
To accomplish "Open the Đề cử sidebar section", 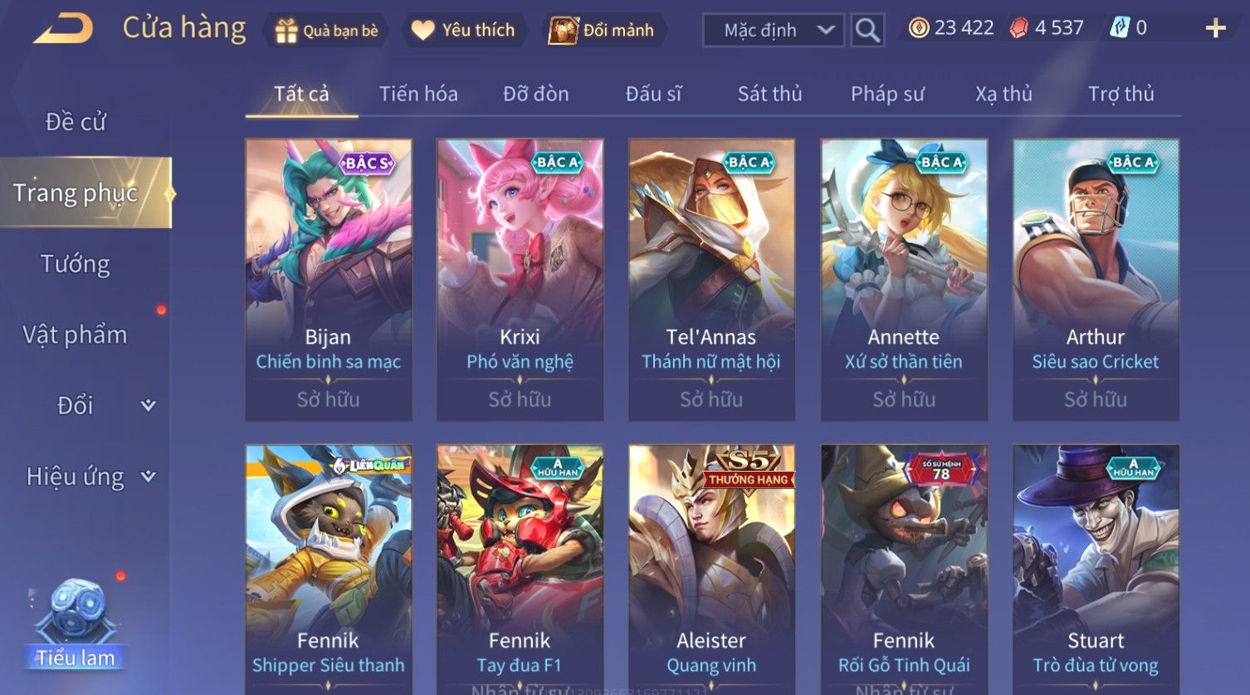I will [x=76, y=122].
